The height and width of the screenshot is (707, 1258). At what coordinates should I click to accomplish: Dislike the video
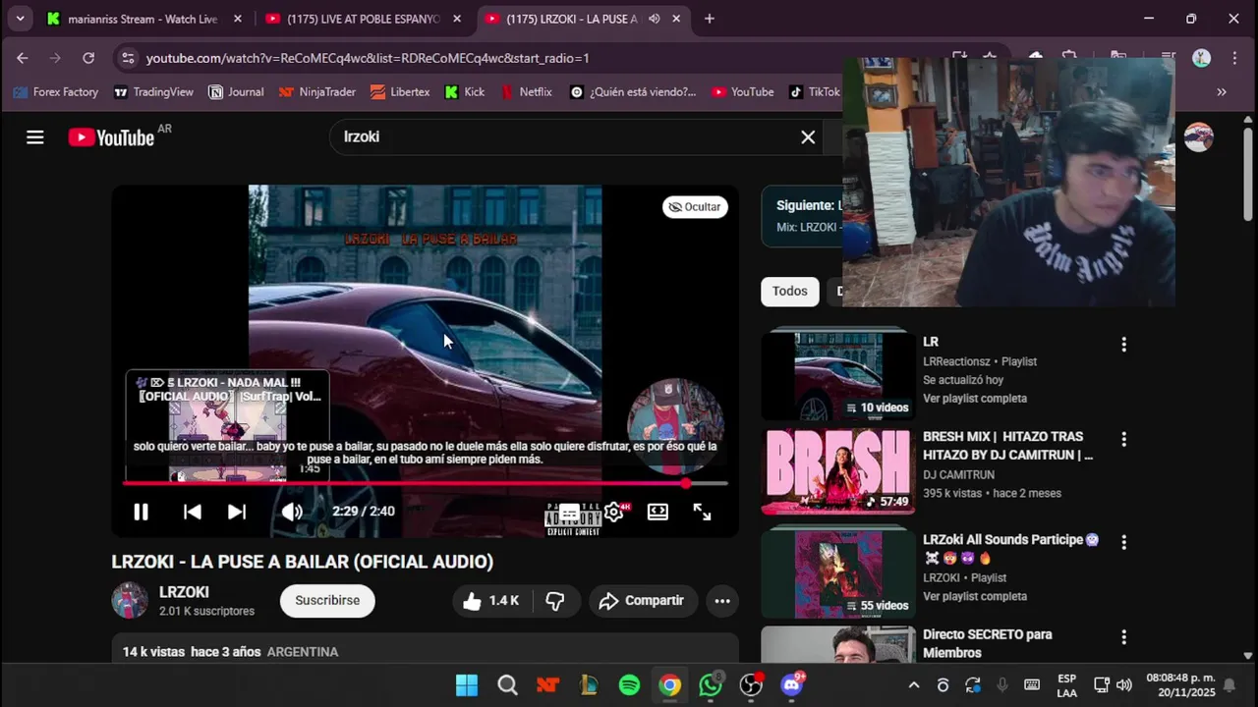point(555,601)
